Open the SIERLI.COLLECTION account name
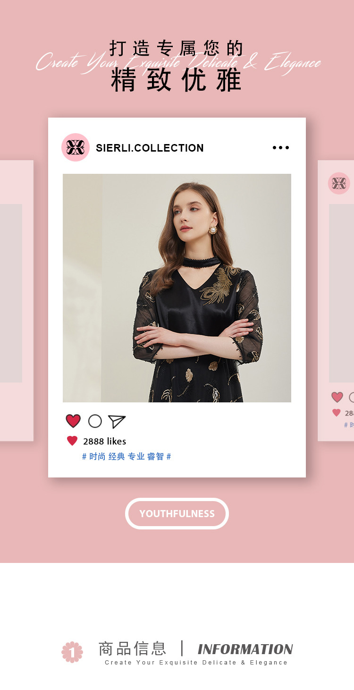The width and height of the screenshot is (354, 690). pos(150,148)
